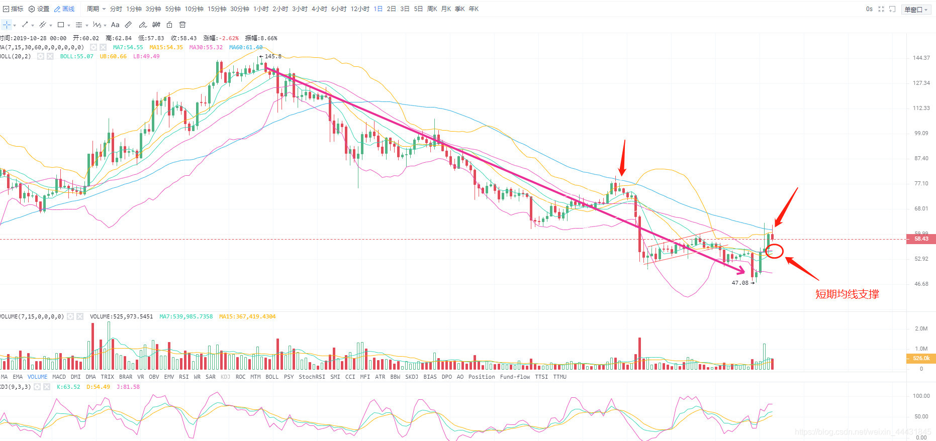Remove the VOLUME indicator with X
Image resolution: width=936 pixels, height=441 pixels.
(x=80, y=316)
